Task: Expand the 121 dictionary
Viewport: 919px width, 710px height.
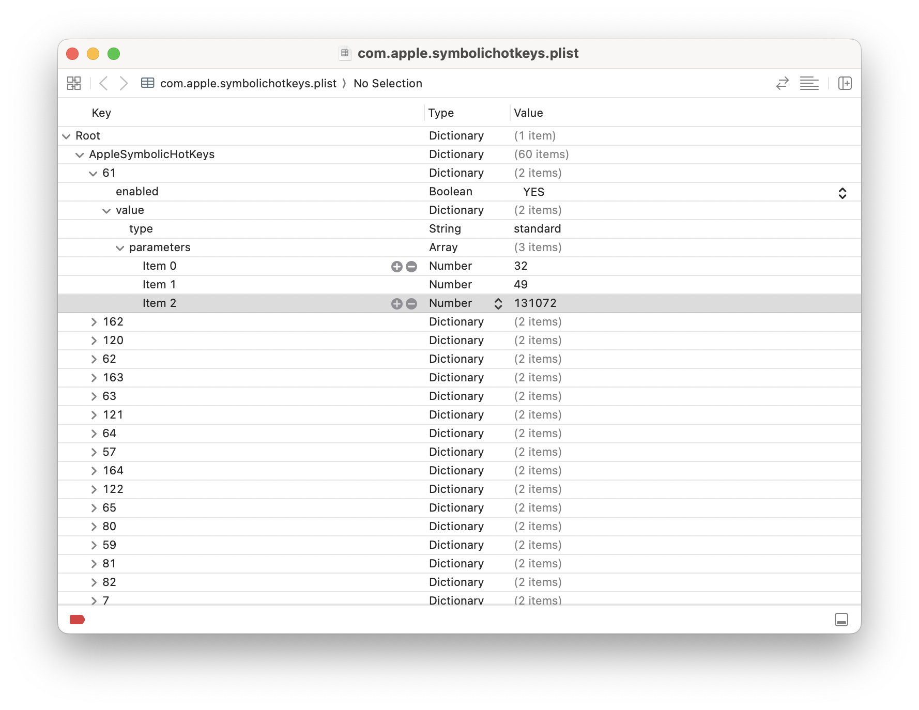Action: (x=94, y=415)
